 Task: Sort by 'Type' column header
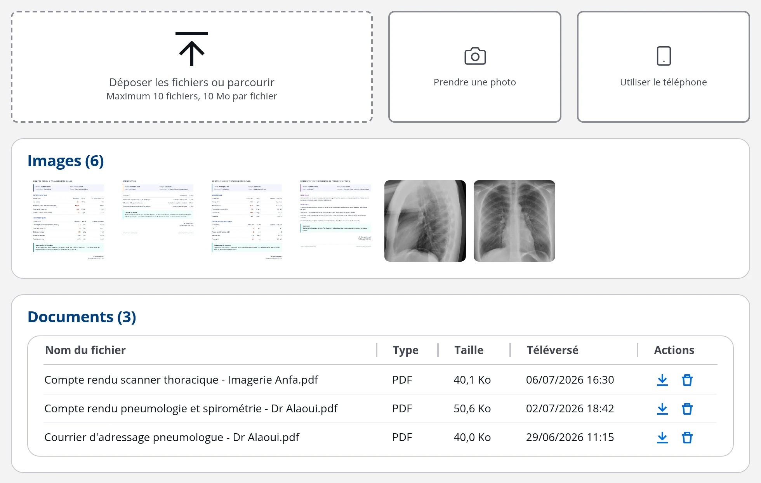(x=406, y=350)
